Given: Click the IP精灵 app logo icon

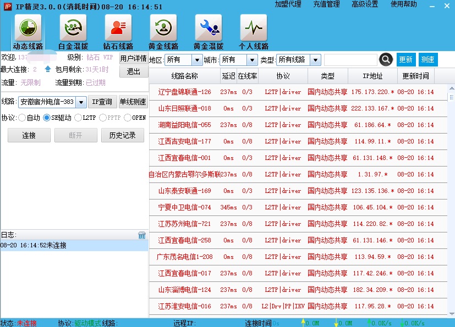Looking at the screenshot, I should 6,5.
